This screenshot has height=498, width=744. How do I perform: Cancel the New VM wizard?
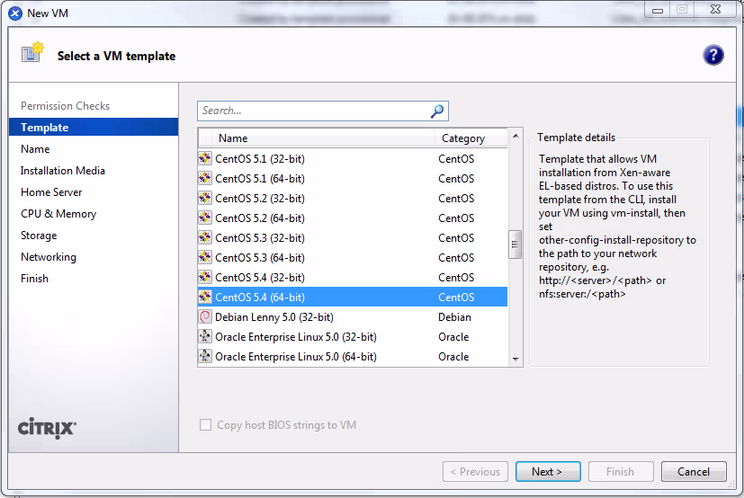(693, 472)
